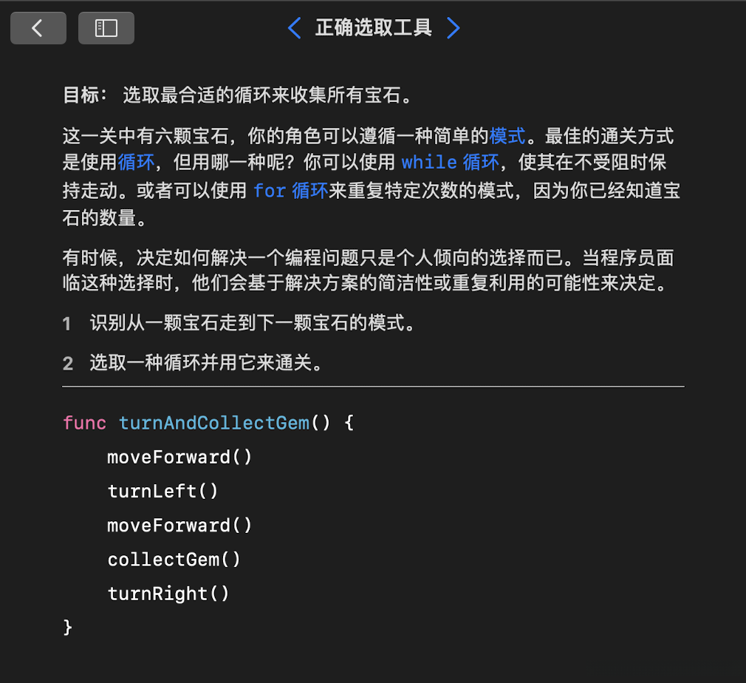Click the blue right chevron beside the title
746x683 pixels.
pyautogui.click(x=454, y=27)
